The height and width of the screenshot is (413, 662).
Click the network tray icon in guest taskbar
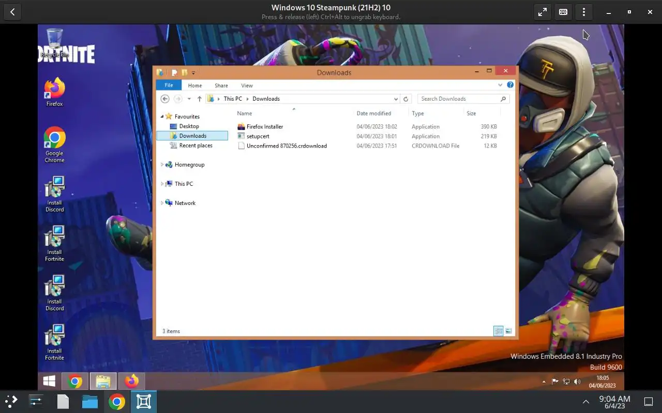[x=566, y=382]
